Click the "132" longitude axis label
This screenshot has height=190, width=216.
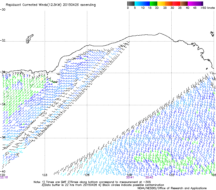(172, 175)
